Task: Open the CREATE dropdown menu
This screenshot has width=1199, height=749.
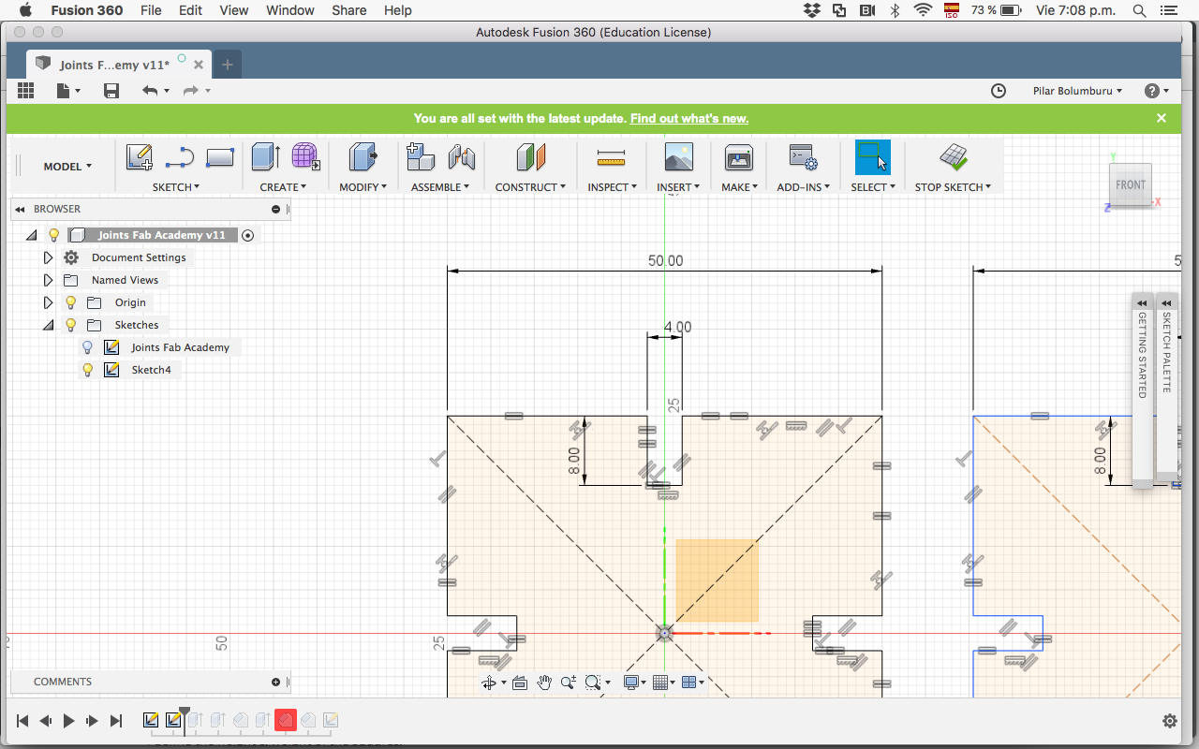Action: (283, 187)
